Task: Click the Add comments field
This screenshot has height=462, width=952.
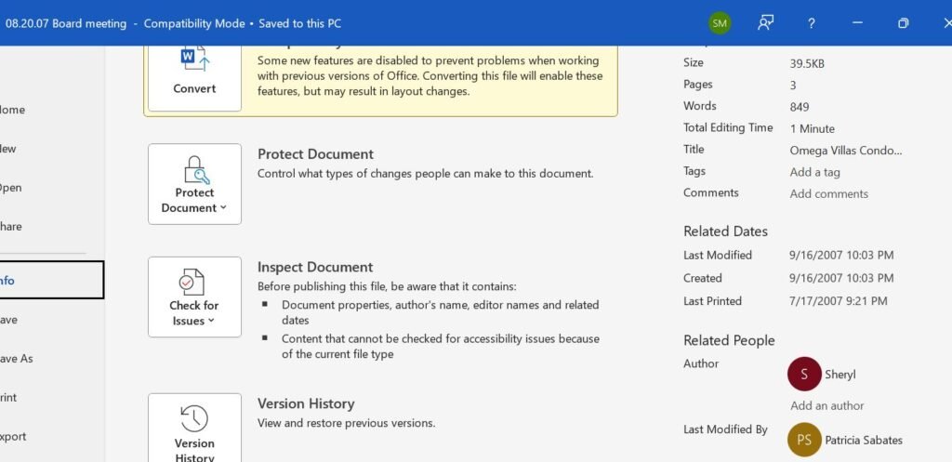Action: 828,194
